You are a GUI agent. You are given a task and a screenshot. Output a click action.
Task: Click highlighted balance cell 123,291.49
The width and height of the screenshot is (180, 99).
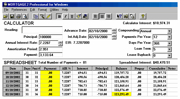coord(122,94)
